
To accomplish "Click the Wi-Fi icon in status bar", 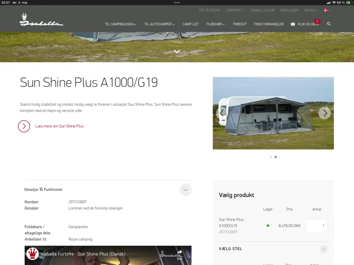I will click(334, 2).
